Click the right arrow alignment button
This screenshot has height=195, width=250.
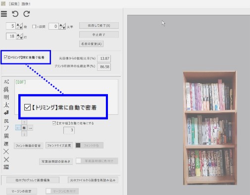[30, 128]
